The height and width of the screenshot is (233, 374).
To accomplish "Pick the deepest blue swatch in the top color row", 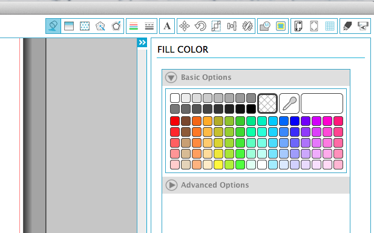I will (295, 121).
